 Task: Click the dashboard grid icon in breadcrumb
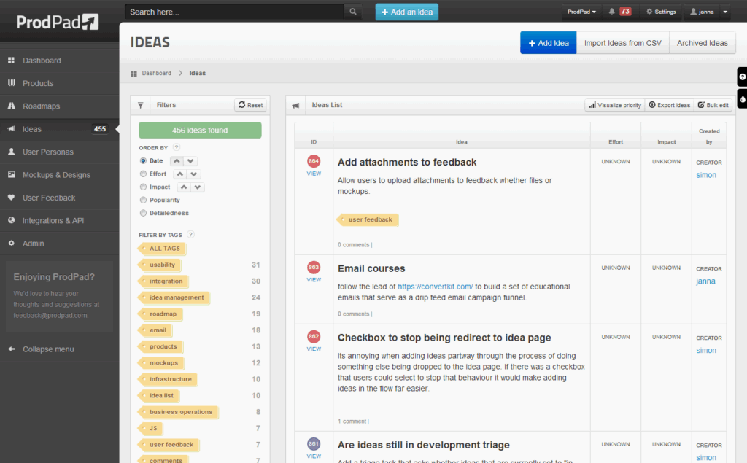pos(134,74)
